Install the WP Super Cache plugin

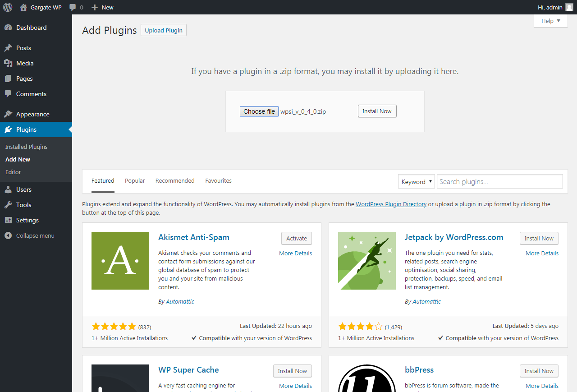pyautogui.click(x=293, y=371)
